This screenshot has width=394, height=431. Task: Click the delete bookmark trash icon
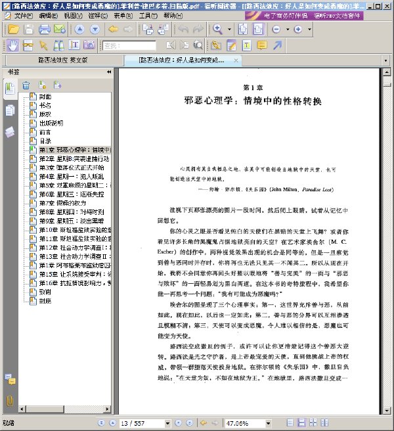(x=26, y=85)
